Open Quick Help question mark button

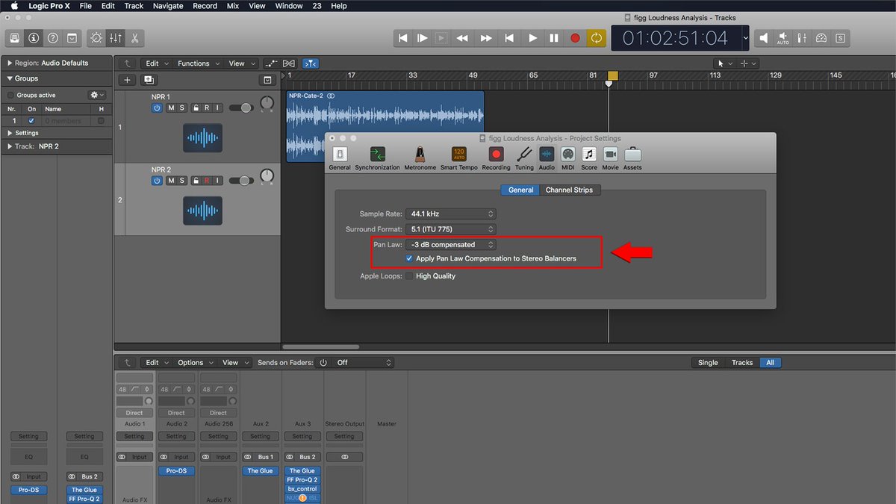click(x=53, y=38)
